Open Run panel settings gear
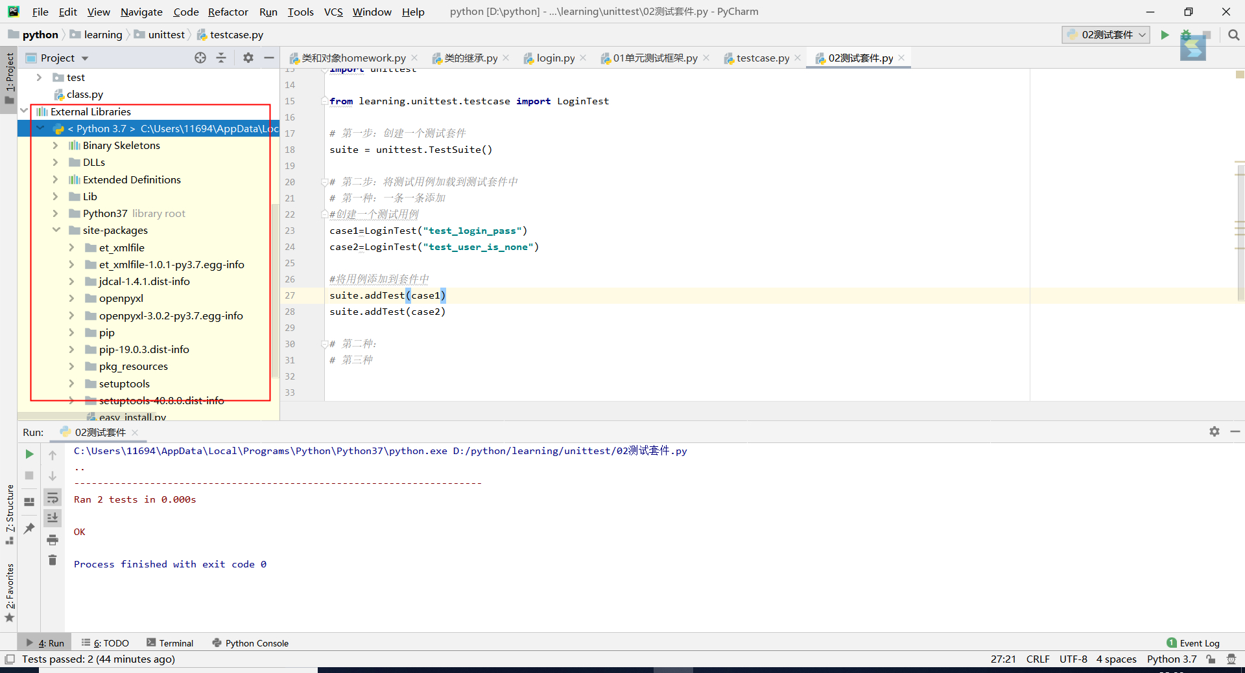This screenshot has width=1245, height=673. coord(1215,431)
